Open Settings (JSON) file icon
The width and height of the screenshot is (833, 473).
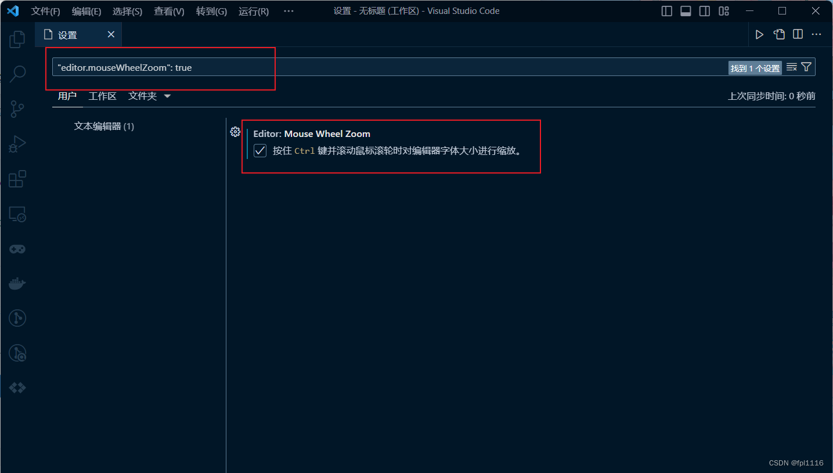(779, 35)
